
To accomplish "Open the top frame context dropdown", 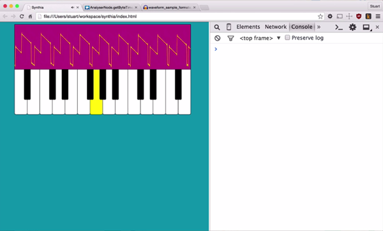I will 260,38.
